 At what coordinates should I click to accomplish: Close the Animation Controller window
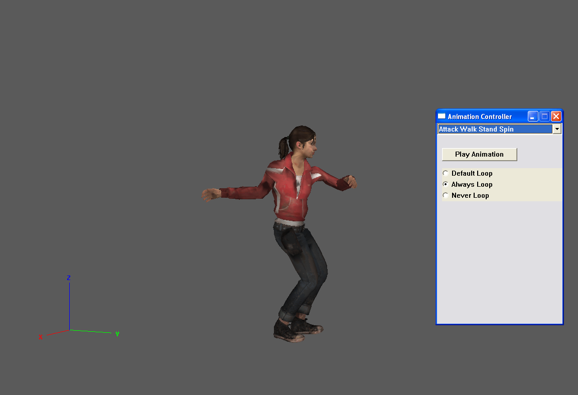click(556, 116)
